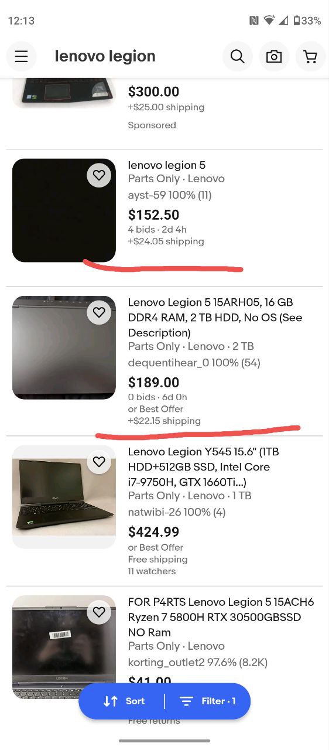Select the $424.99 Legion Y545 price
Image resolution: width=329 pixels, height=750 pixels.
point(154,532)
